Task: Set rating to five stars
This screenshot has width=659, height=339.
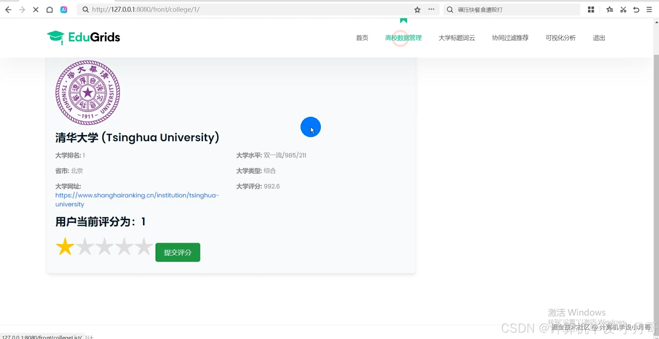Action: (x=144, y=247)
